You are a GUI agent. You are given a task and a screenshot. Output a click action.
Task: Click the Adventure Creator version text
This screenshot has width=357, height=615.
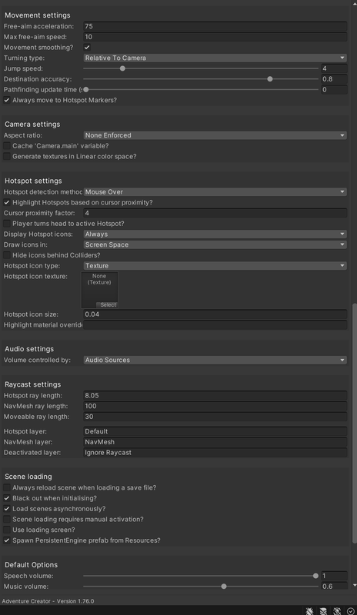point(48,601)
